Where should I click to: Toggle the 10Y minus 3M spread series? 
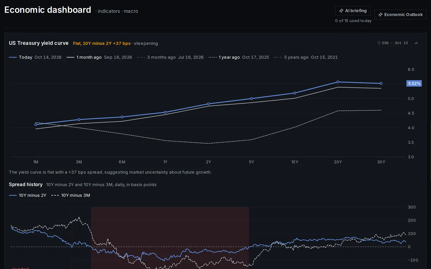(71, 195)
